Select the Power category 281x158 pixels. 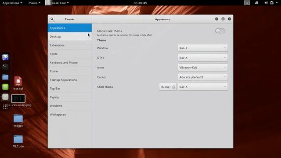click(70, 71)
